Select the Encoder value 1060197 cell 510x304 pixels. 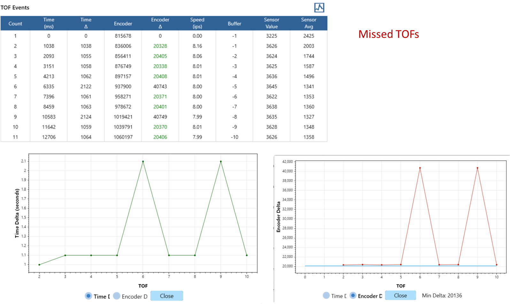point(123,137)
